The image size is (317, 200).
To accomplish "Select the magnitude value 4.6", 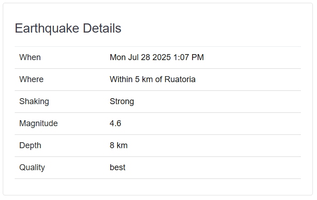I will click(x=115, y=123).
